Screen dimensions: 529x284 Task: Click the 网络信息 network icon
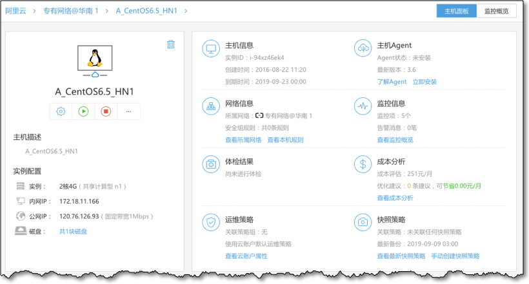(x=211, y=106)
